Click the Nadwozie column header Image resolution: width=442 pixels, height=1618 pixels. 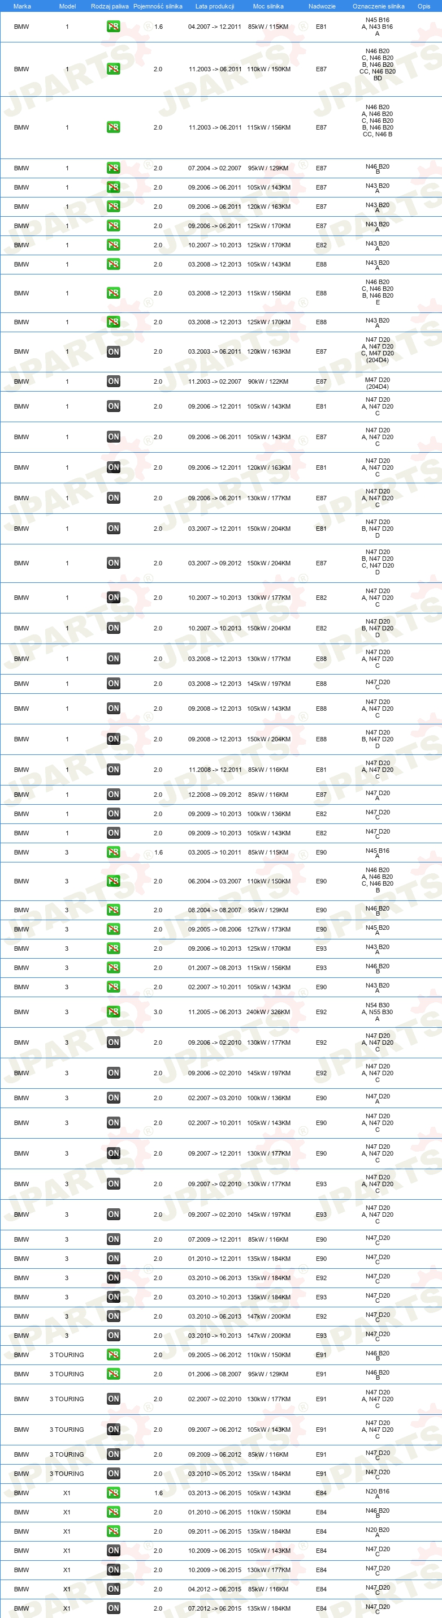322,6
